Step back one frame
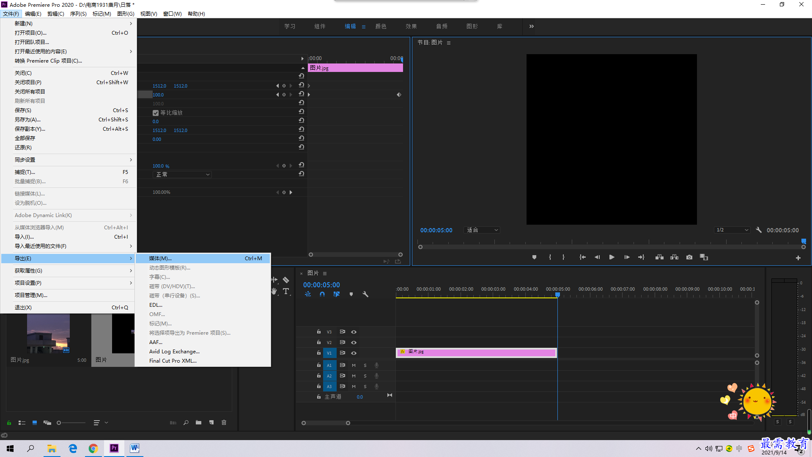812x457 pixels. pos(597,257)
